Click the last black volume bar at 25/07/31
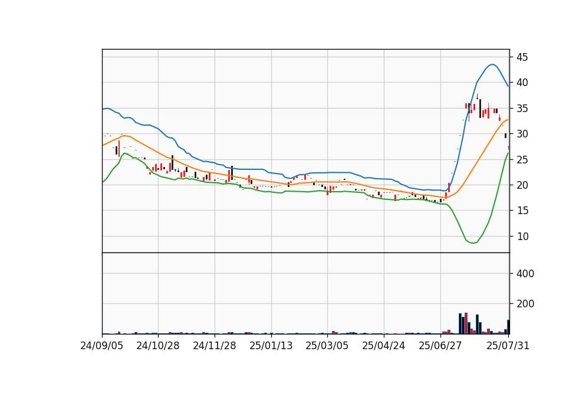The image size is (566, 407). [508, 326]
